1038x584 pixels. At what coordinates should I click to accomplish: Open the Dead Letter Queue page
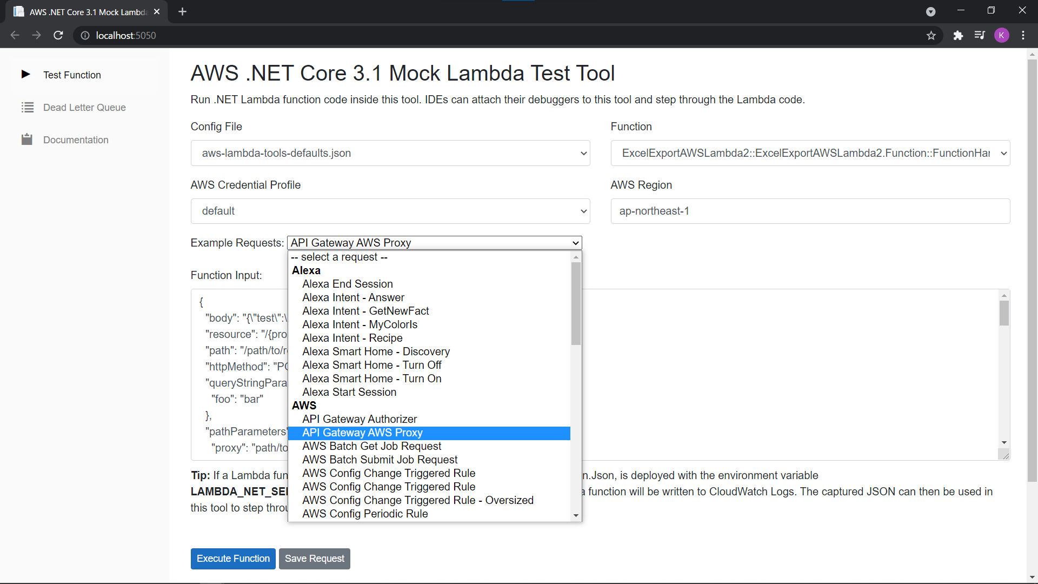coord(84,108)
